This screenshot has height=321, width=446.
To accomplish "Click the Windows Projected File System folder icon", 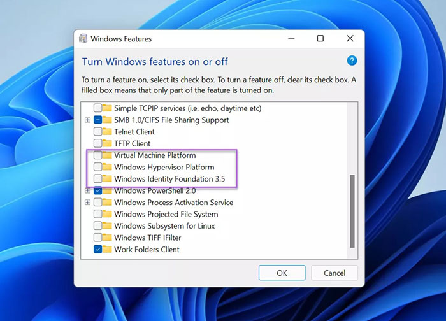I will point(107,214).
